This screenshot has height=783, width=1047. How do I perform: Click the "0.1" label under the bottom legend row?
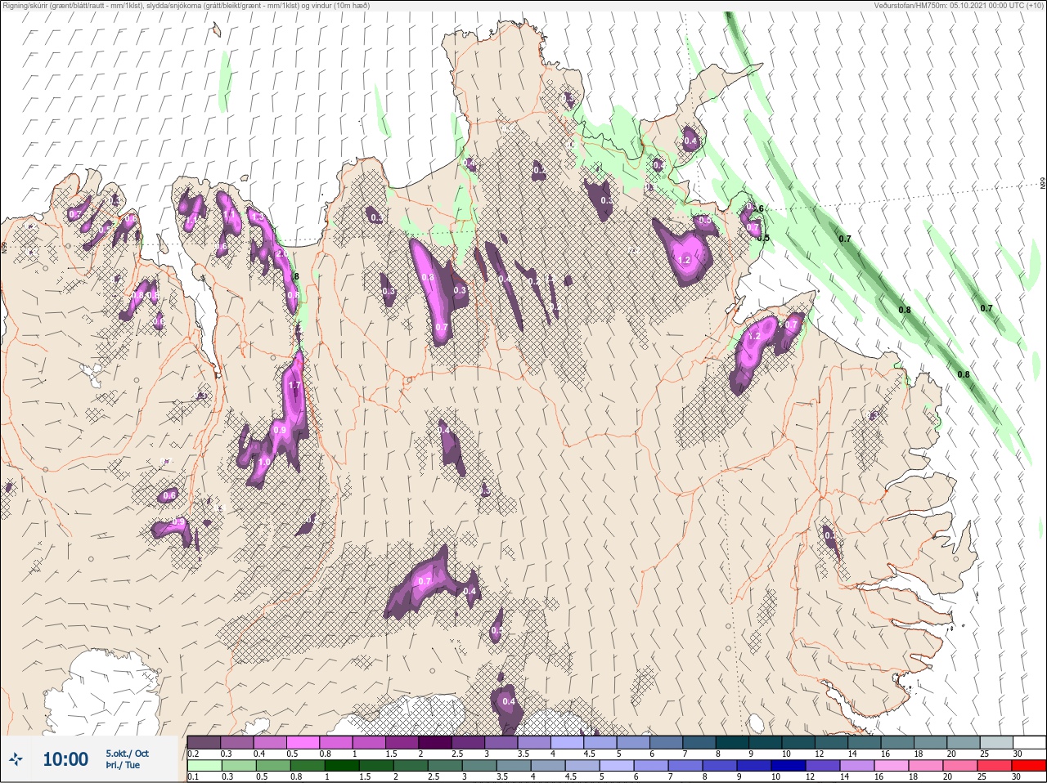click(194, 777)
